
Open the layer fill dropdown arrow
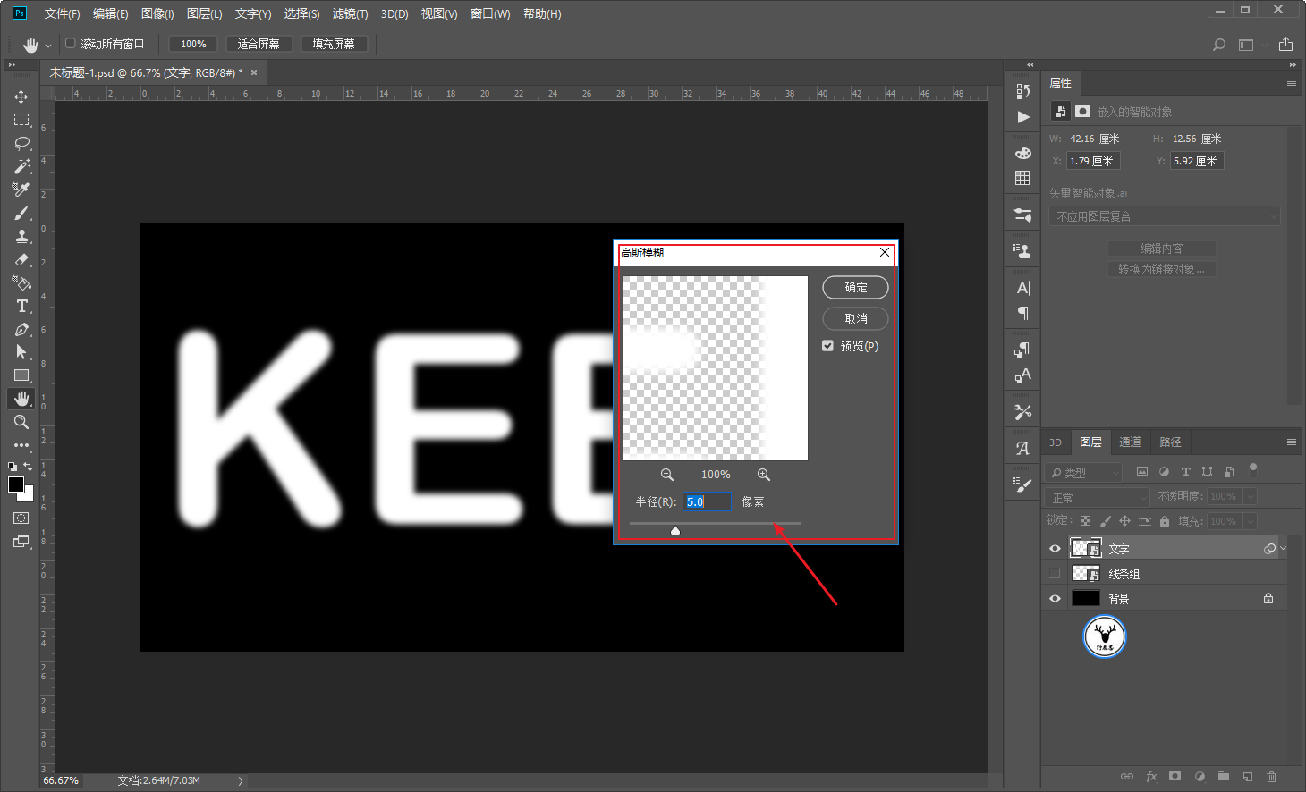tap(1251, 521)
